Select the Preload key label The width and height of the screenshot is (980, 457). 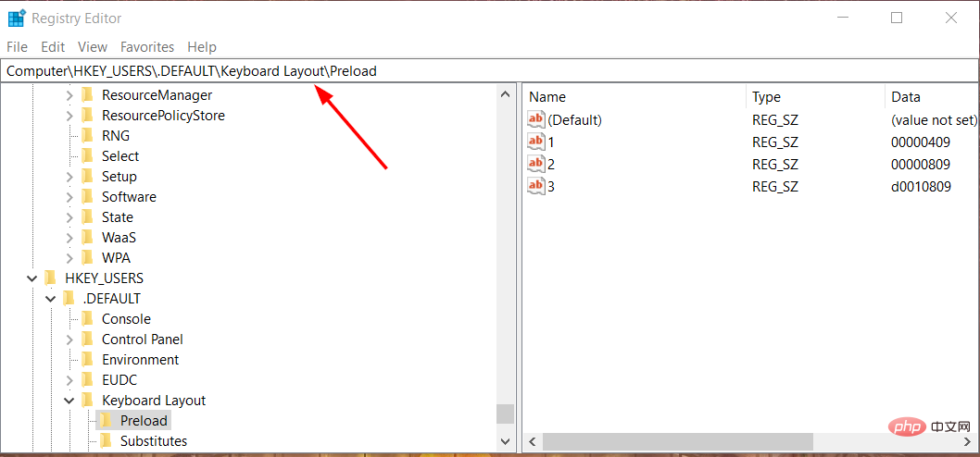click(144, 421)
